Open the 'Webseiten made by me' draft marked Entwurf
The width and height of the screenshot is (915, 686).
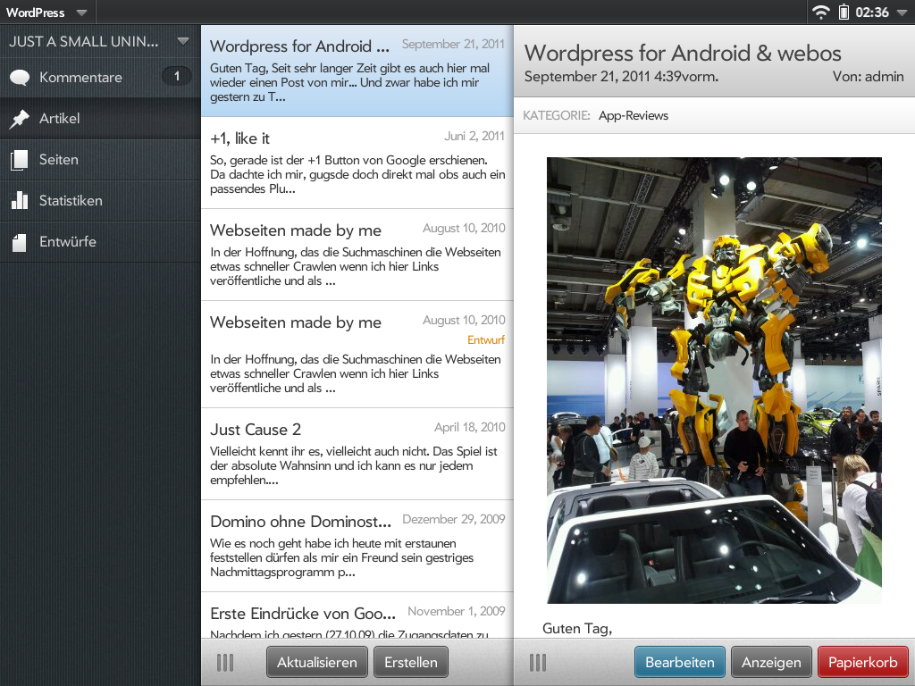coord(357,355)
